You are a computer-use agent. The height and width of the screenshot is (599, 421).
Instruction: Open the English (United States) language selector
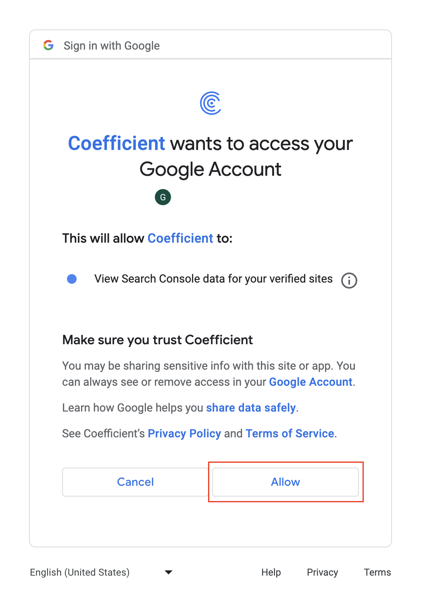[x=101, y=572]
